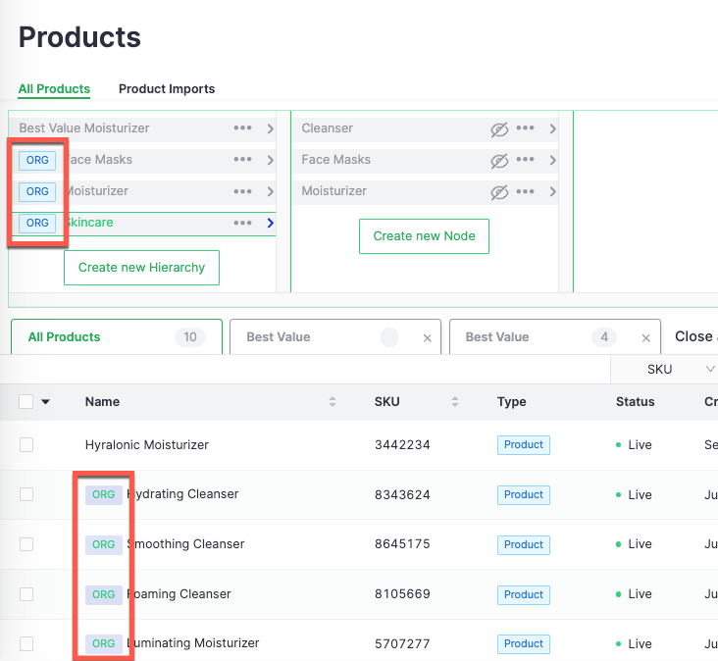Tick the checkbox for Smoothing Cleanser

pyautogui.click(x=26, y=544)
